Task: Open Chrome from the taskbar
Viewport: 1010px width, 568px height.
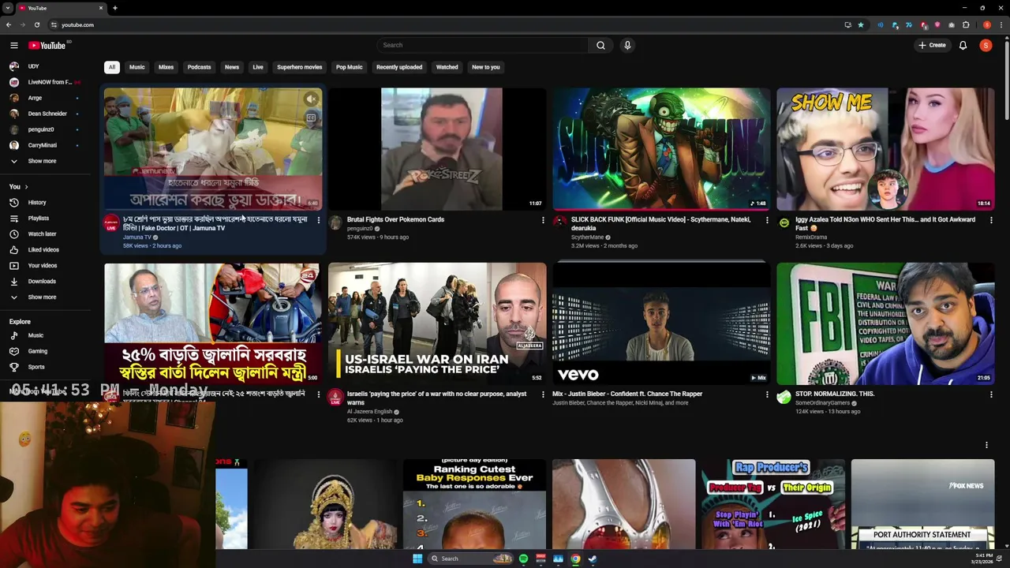Action: pyautogui.click(x=575, y=559)
